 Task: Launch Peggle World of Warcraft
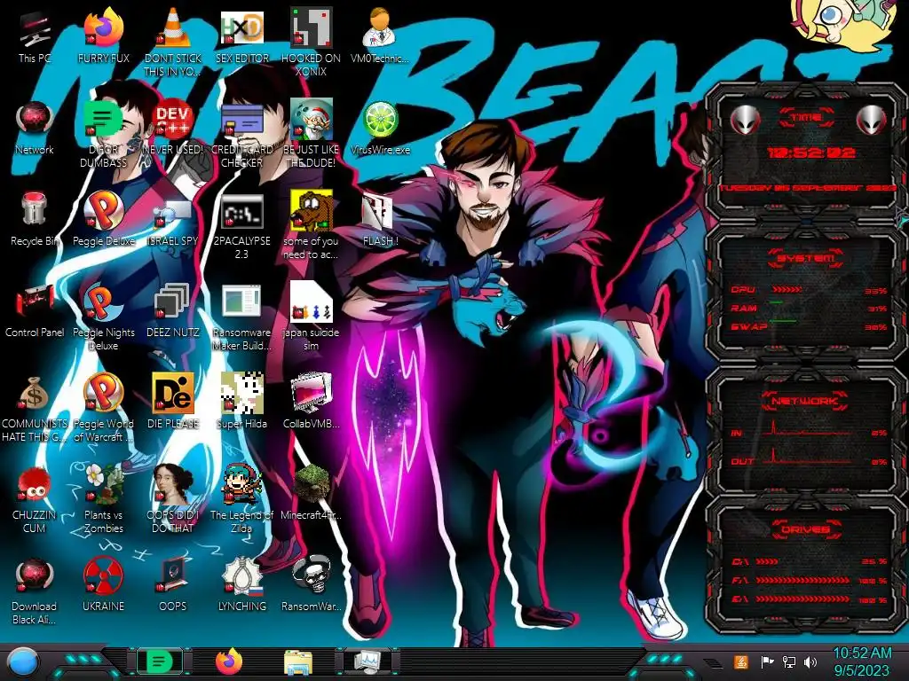click(104, 408)
